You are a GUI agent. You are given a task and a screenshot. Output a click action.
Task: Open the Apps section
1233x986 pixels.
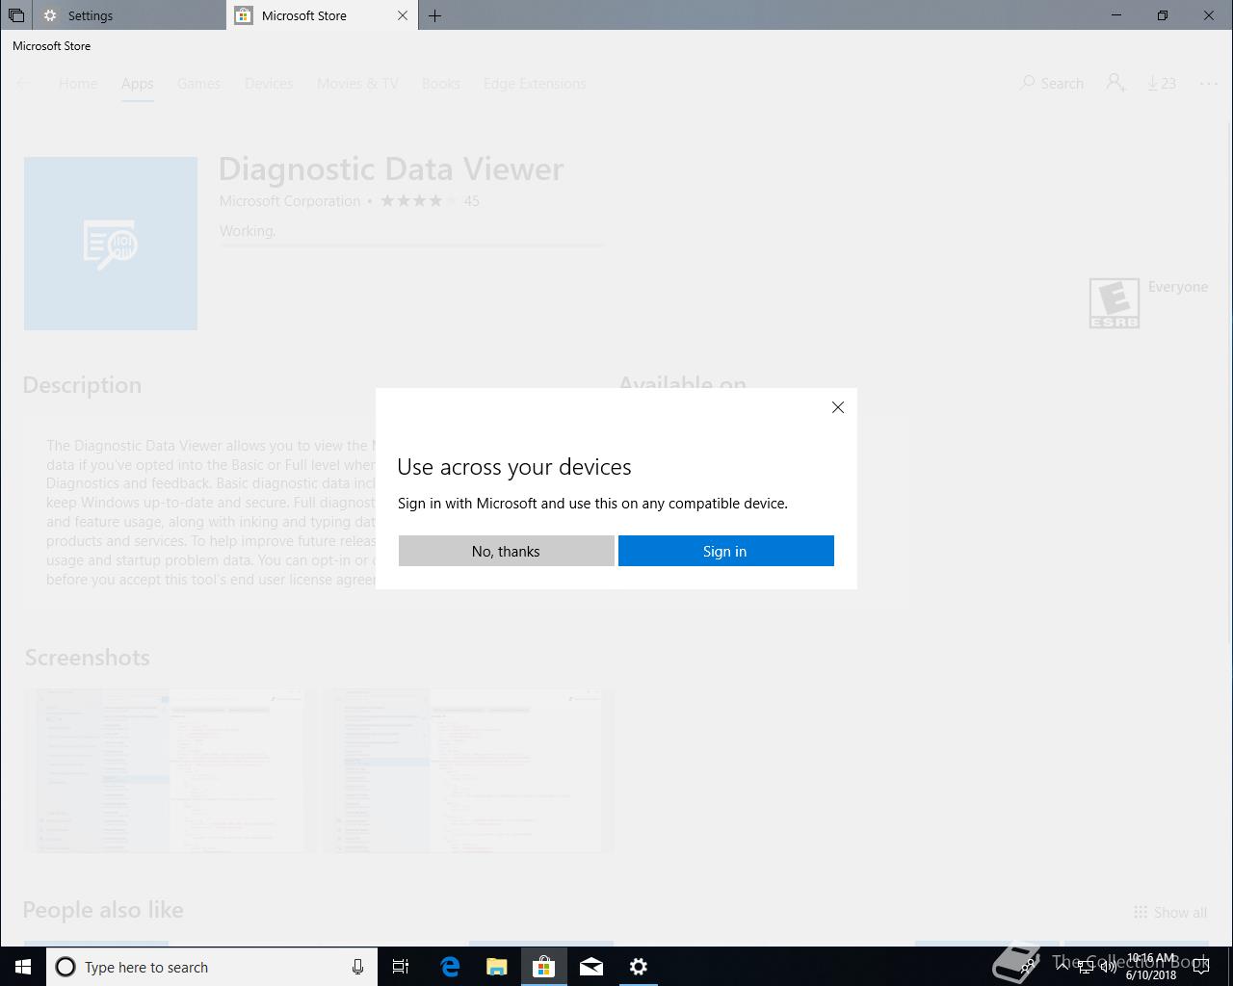pos(137,84)
